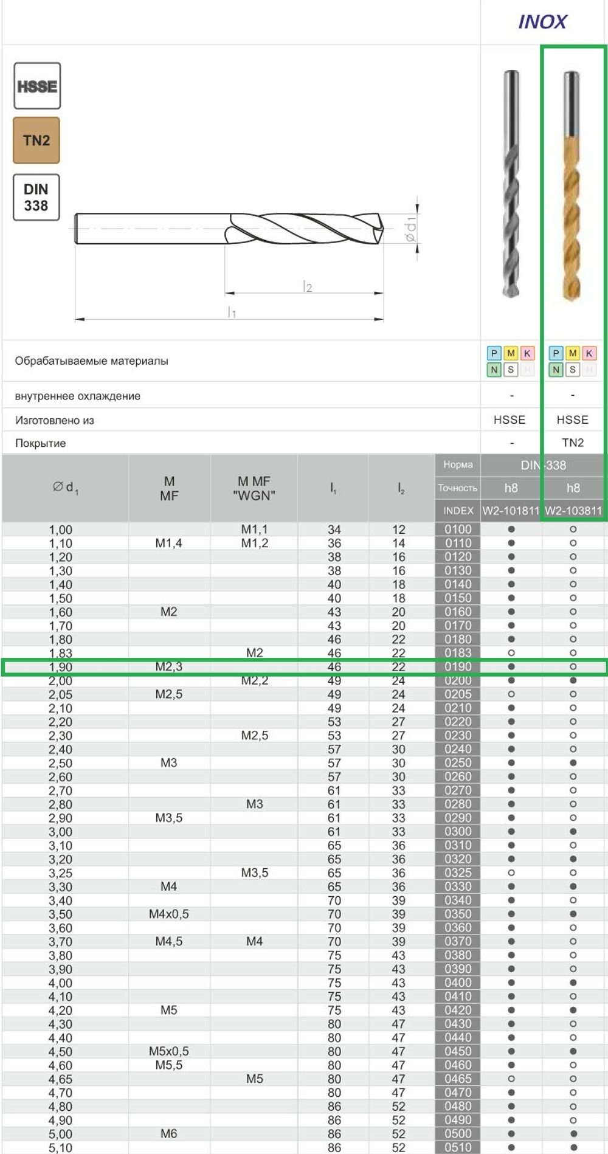Viewport: 608px width, 1154px height.
Task: Click index code 0250
Action: coord(458,763)
